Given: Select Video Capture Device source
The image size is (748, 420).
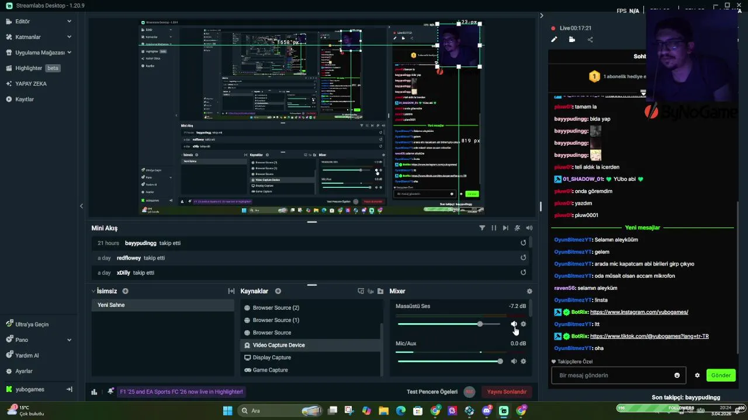Looking at the screenshot, I should coord(310,345).
